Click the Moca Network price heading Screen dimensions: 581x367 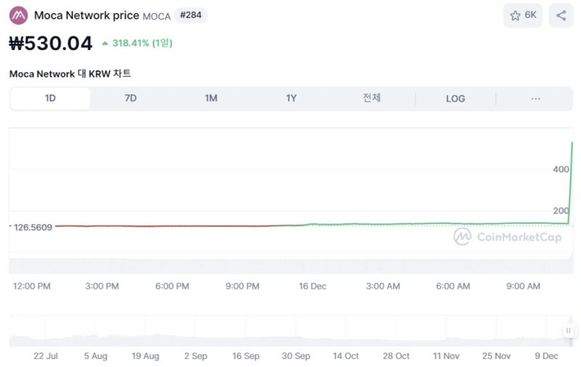(86, 15)
